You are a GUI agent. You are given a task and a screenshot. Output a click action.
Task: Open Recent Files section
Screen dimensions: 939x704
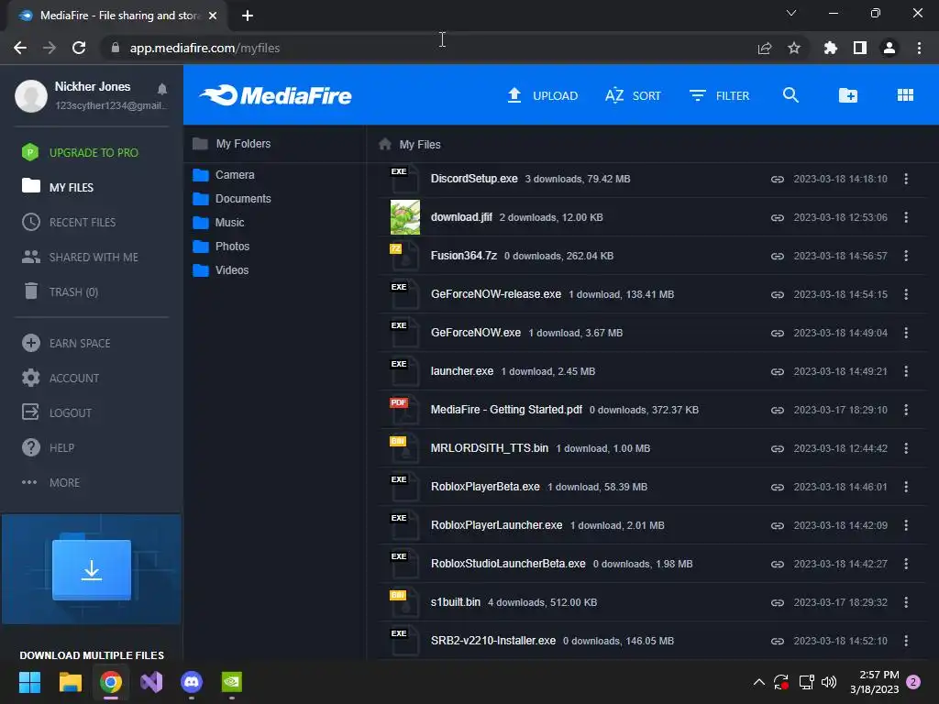(68, 222)
